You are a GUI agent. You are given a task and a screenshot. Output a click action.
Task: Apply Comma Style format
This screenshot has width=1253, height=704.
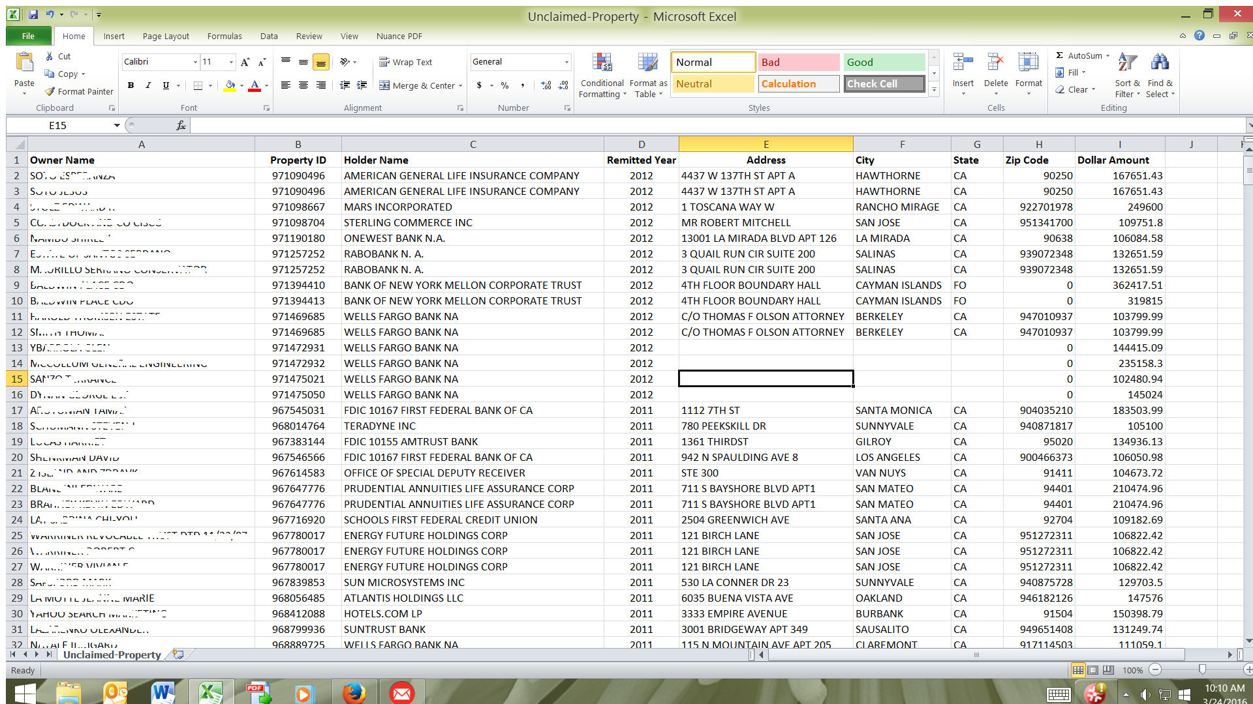click(x=523, y=85)
